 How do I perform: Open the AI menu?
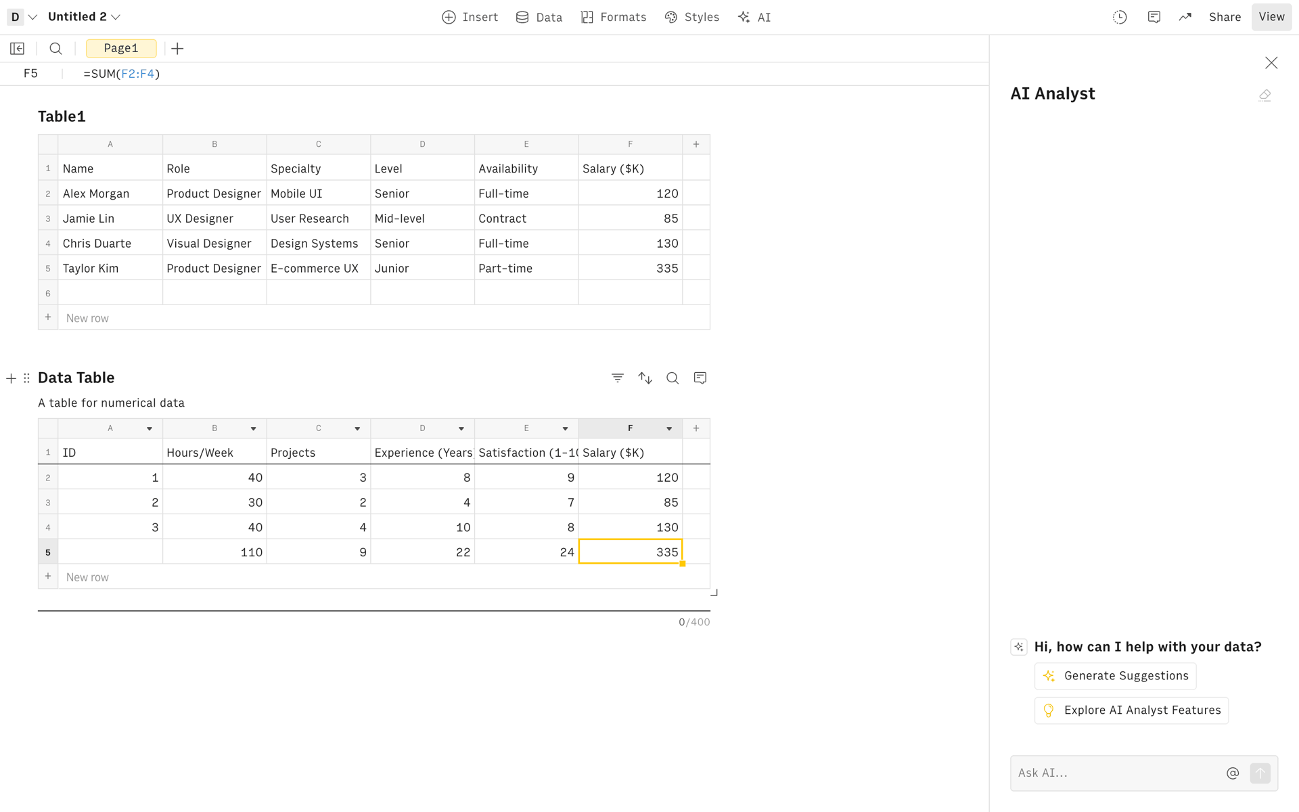click(754, 18)
